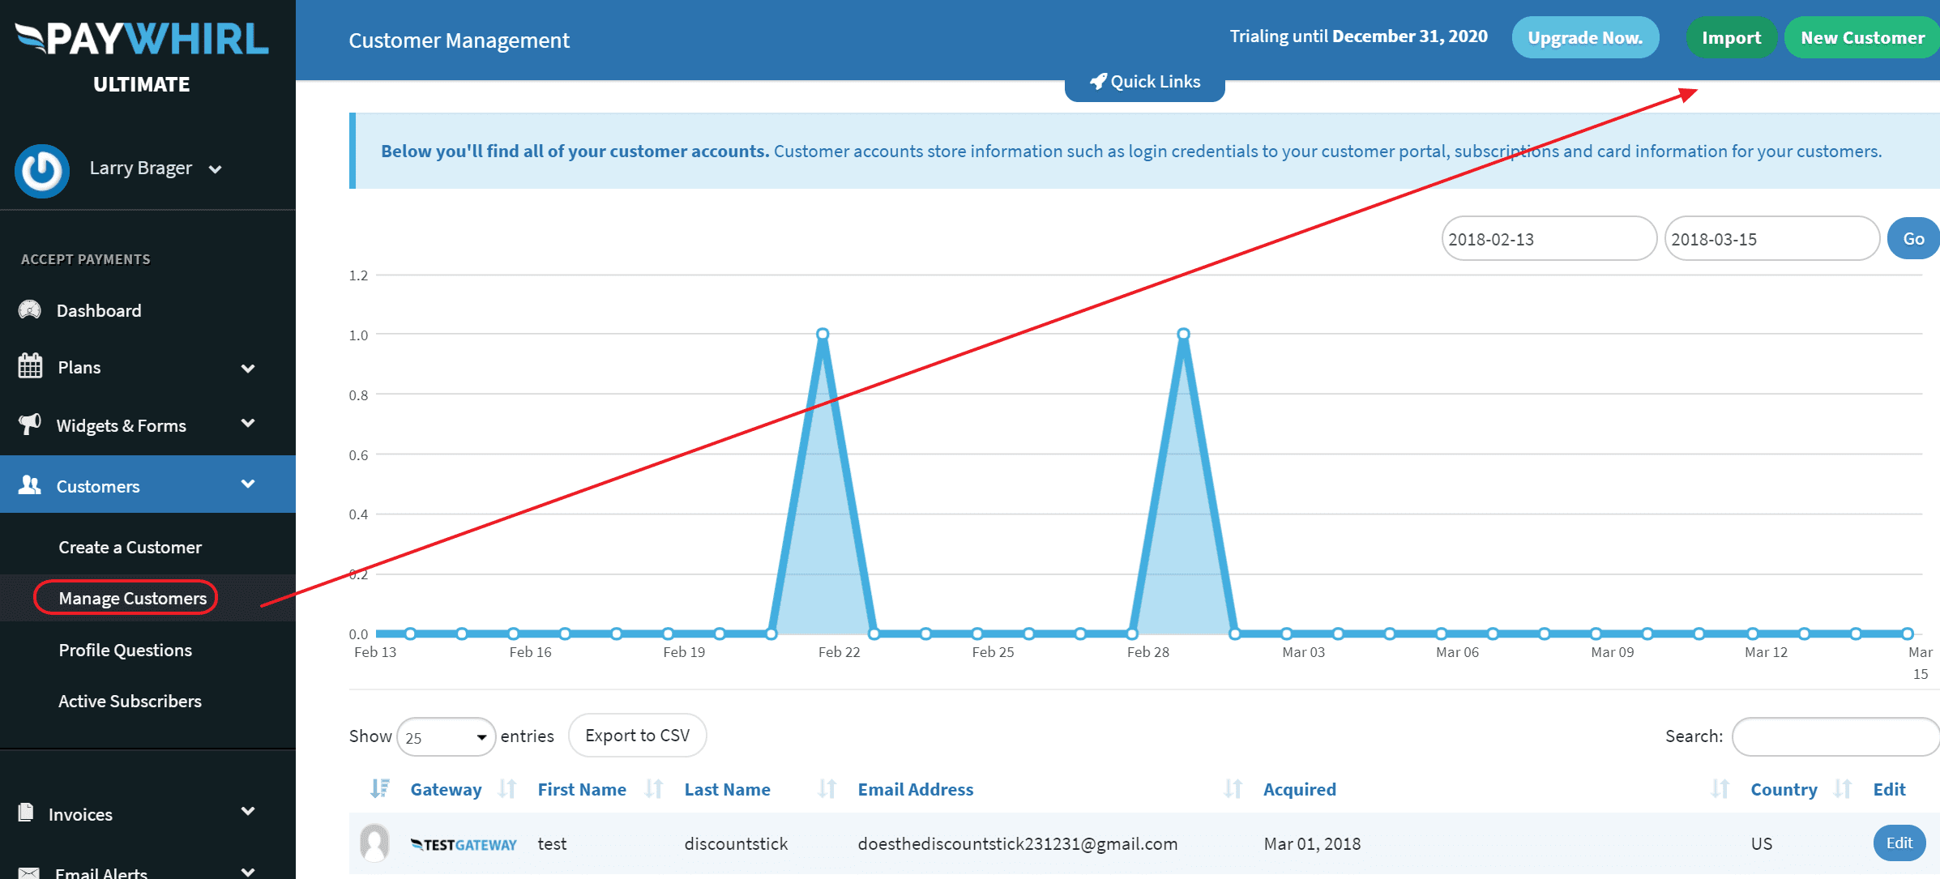Screen dimensions: 1940x879
Task: Select the Dashboard gamepad icon
Action: pyautogui.click(x=29, y=309)
